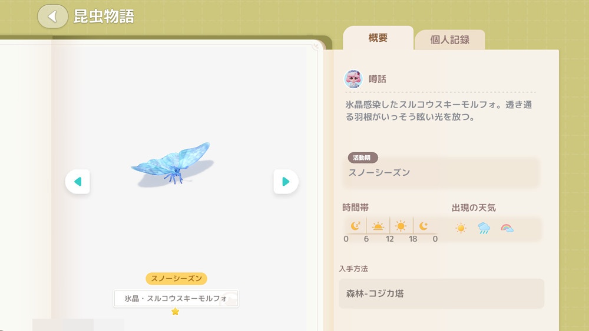
Task: Click the sunny weather icon
Action: (461, 228)
